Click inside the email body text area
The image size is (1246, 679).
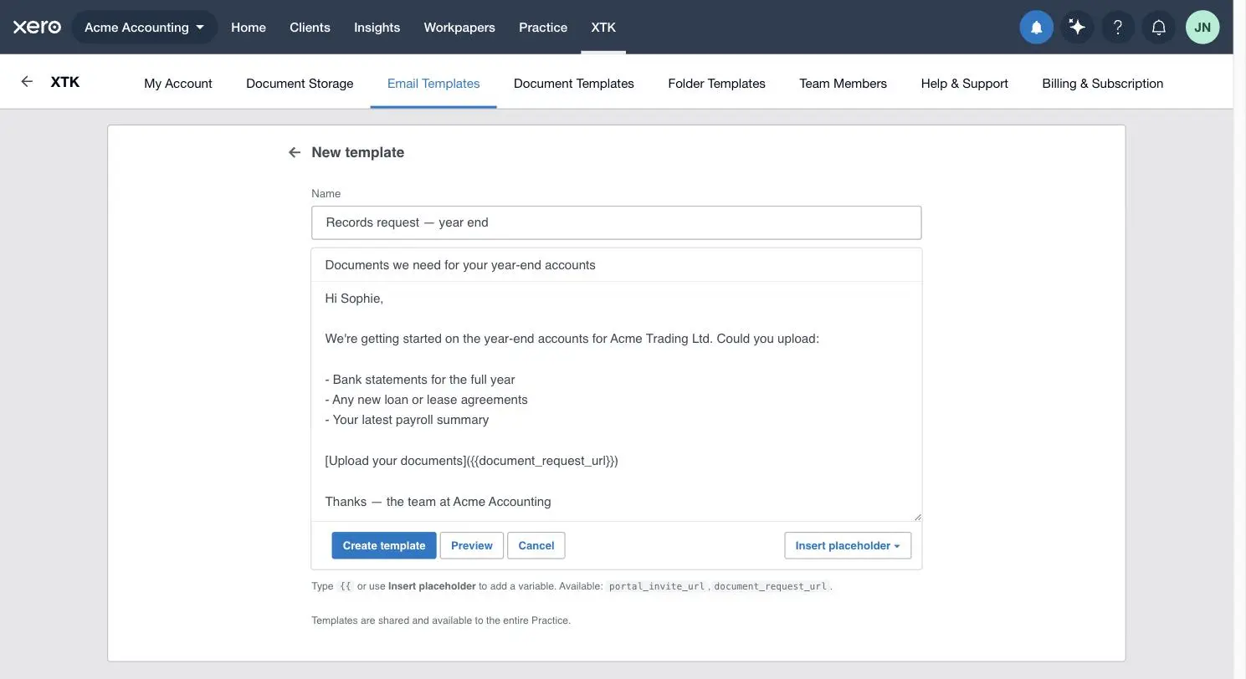coord(616,401)
